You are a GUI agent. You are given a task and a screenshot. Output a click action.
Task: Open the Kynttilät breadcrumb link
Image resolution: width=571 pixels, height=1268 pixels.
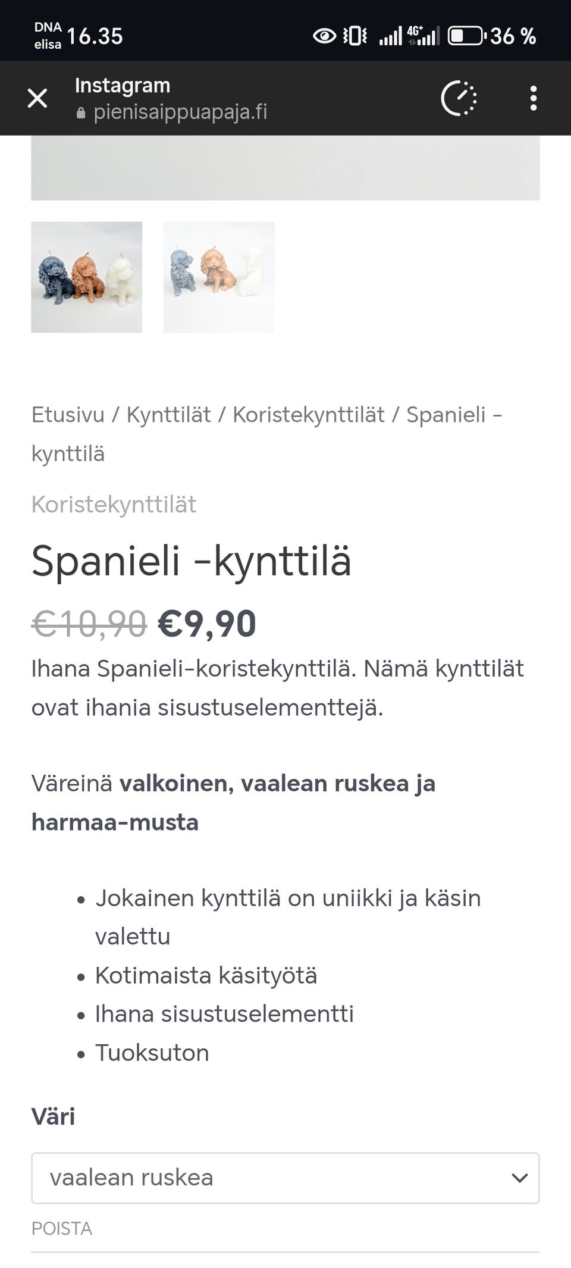[x=170, y=415]
